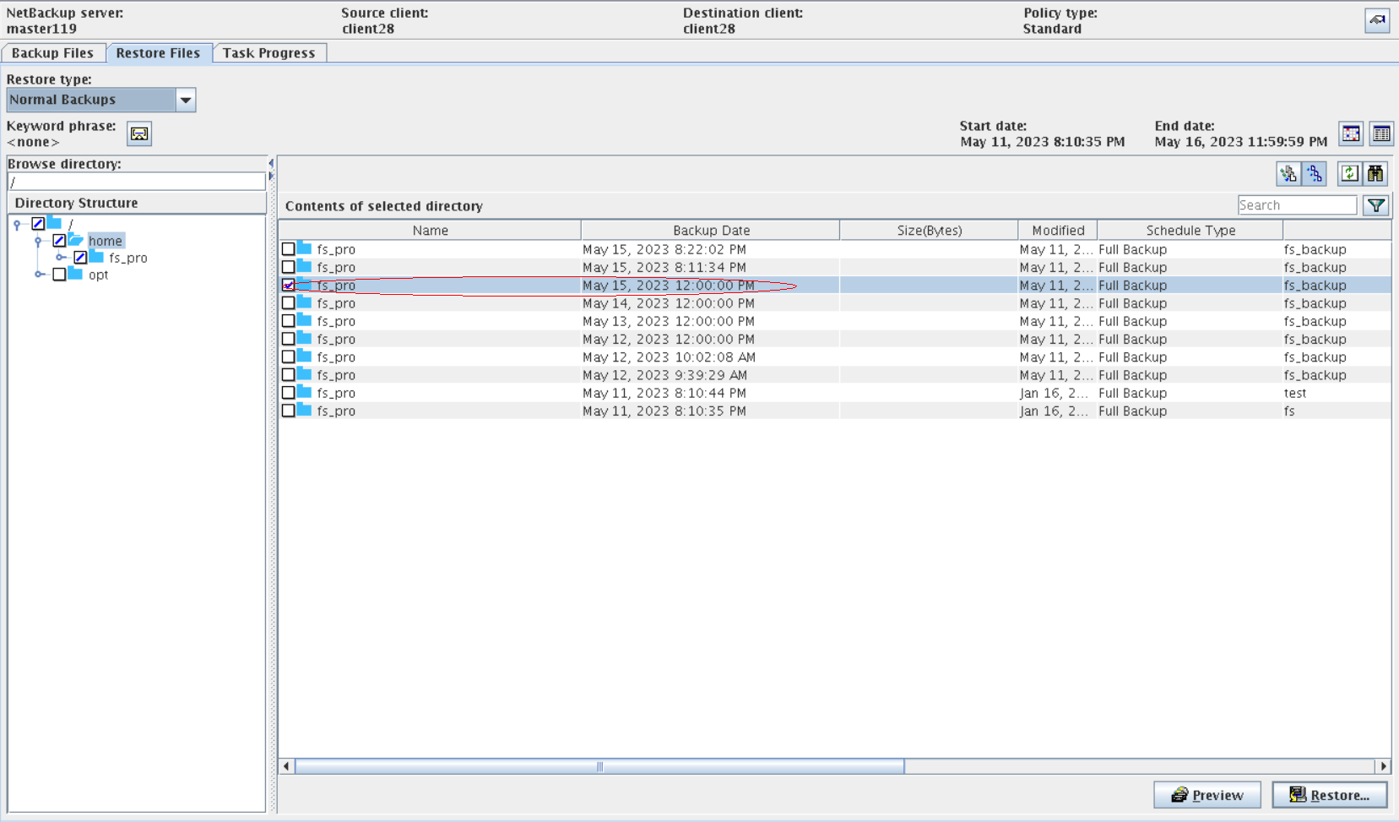Viewport: 1399px width, 822px height.
Task: Switch to the Backup Files tab
Action: [52, 53]
